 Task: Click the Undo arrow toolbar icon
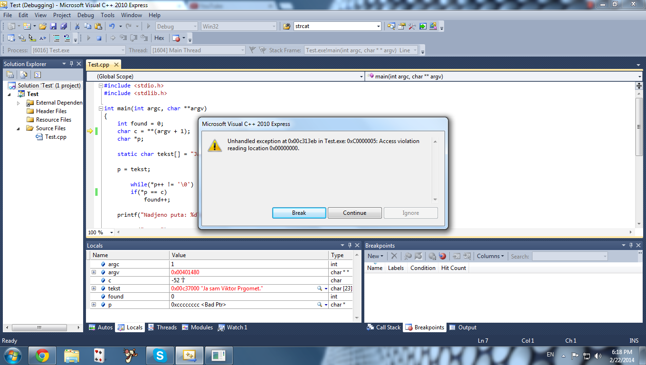112,26
